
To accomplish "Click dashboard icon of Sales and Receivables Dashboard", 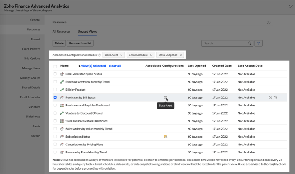I will point(62,121).
